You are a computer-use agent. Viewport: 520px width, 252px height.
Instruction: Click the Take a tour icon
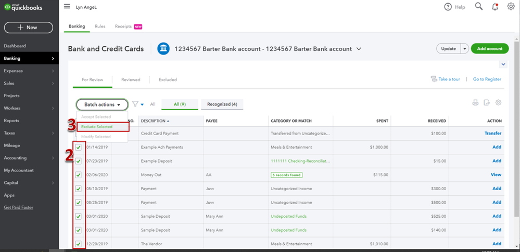pos(434,79)
